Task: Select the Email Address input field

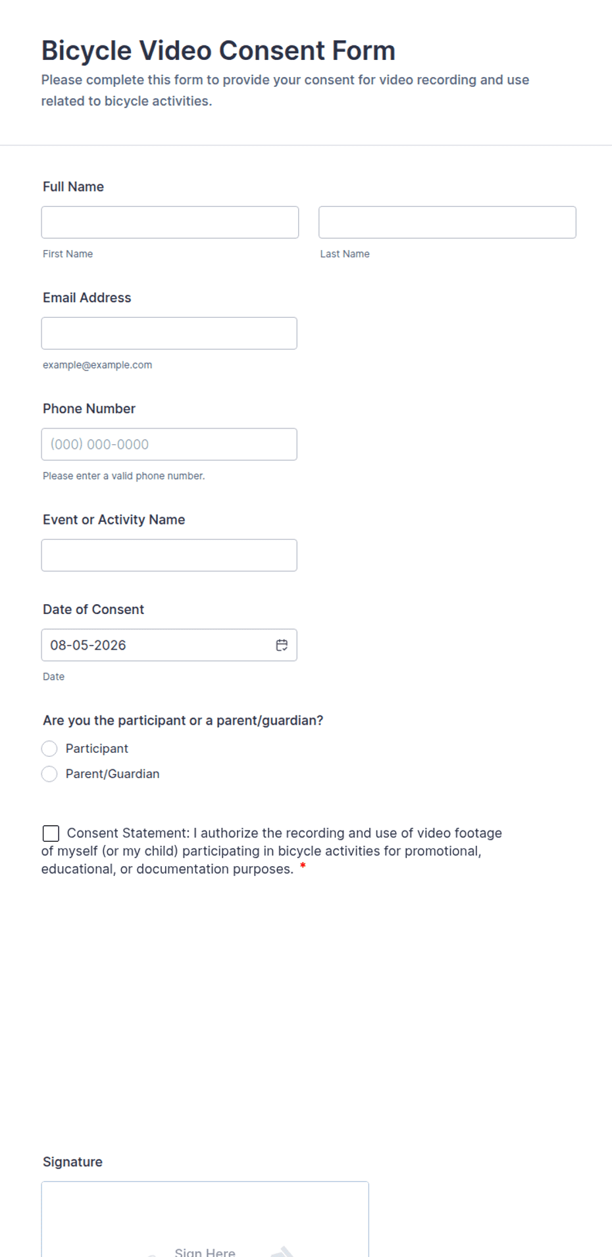Action: coord(169,333)
